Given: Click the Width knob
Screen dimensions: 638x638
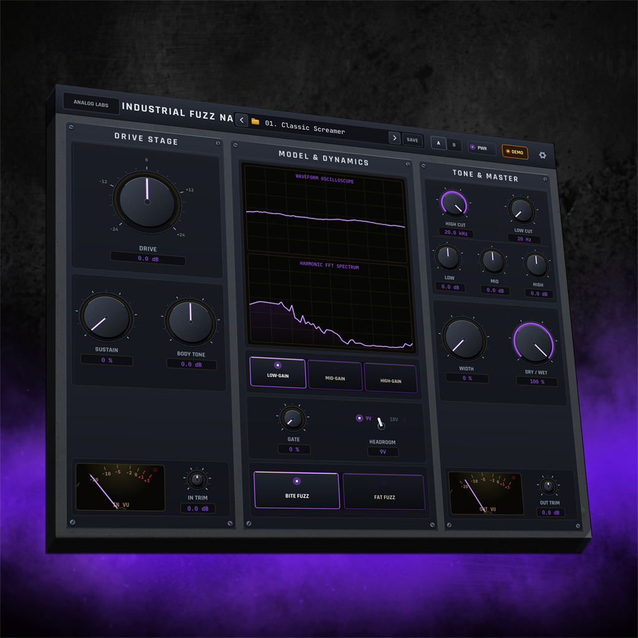Looking at the screenshot, I should click(464, 340).
